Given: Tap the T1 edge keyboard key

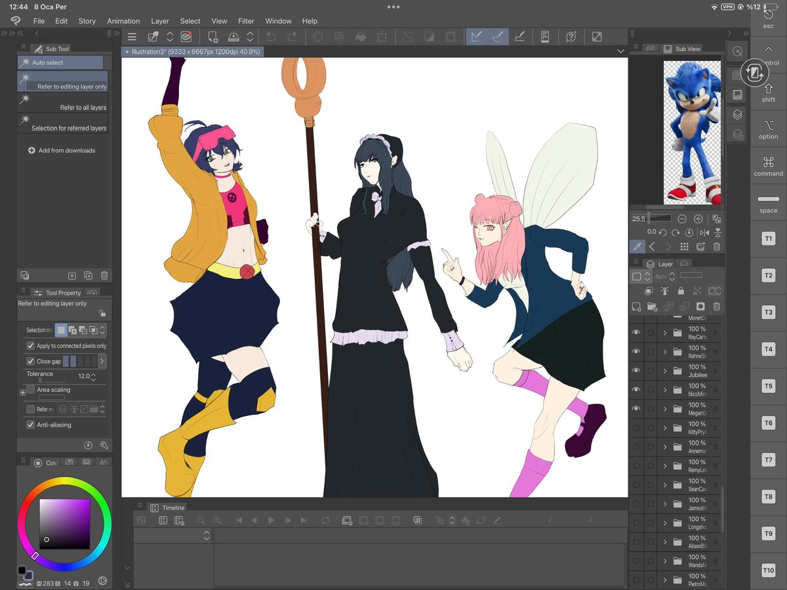Looking at the screenshot, I should tap(768, 239).
